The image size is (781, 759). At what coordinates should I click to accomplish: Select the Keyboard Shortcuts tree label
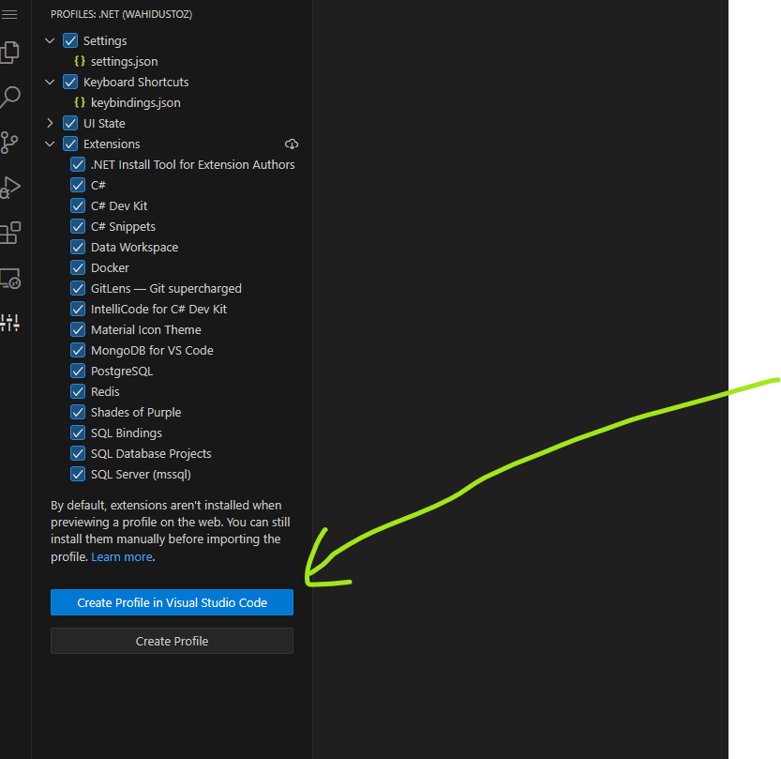(136, 83)
